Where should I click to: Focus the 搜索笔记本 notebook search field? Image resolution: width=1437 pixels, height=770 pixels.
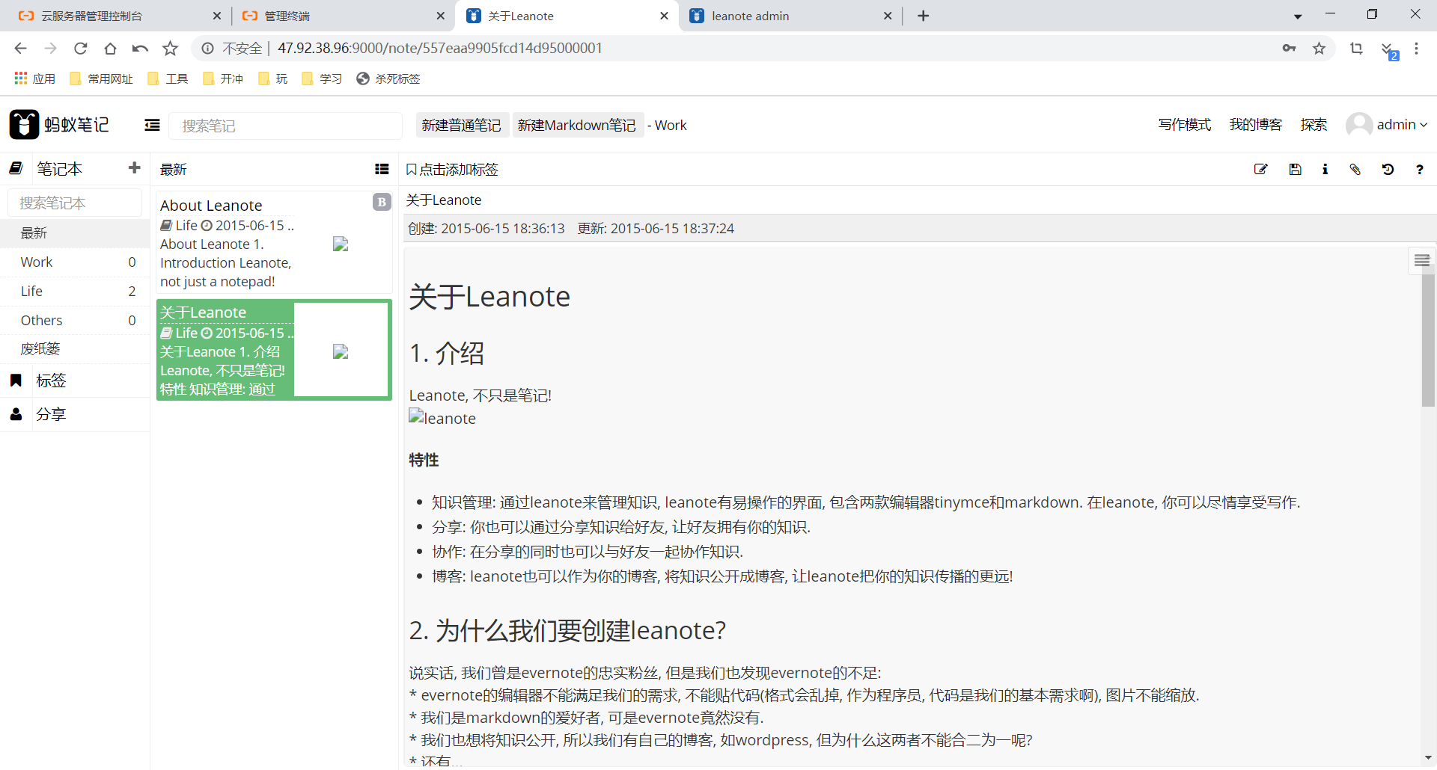pyautogui.click(x=75, y=203)
